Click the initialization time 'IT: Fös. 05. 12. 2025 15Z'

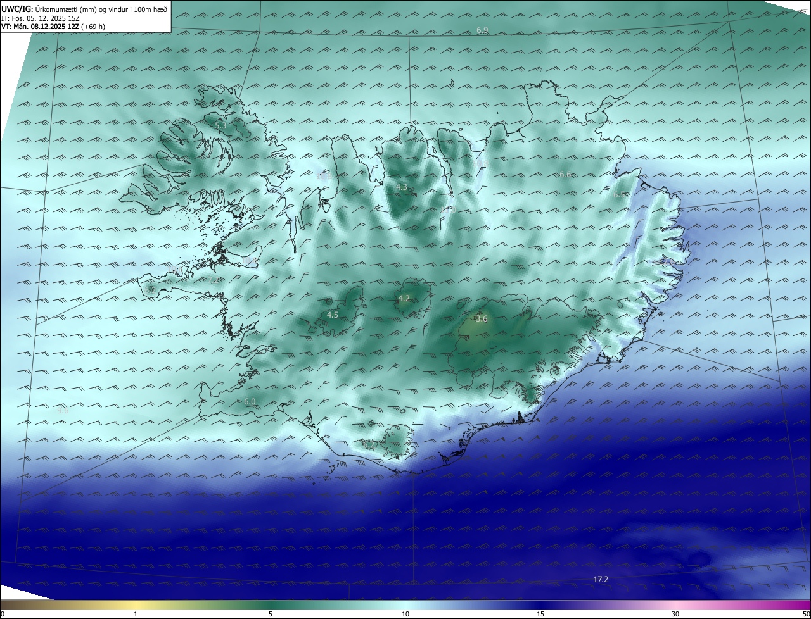coord(41,18)
